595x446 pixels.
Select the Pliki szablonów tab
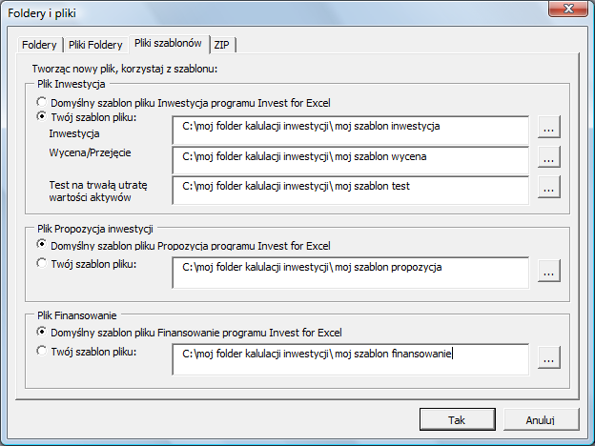pos(168,43)
